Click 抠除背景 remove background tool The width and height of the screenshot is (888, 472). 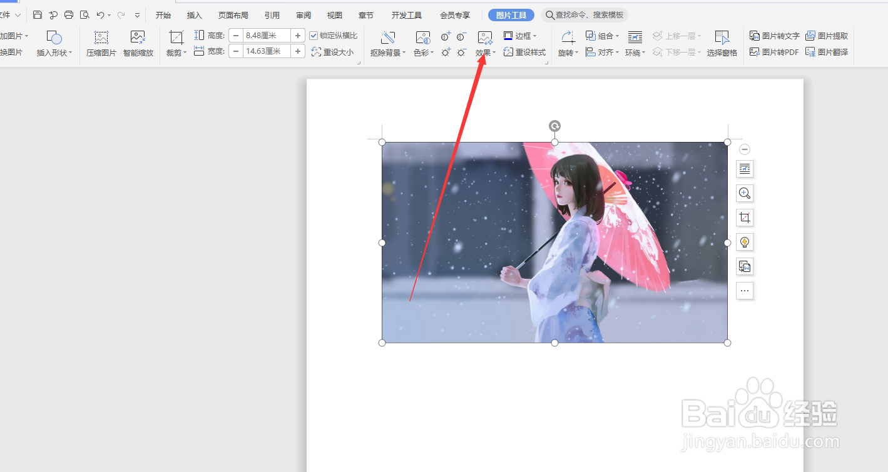tap(388, 44)
